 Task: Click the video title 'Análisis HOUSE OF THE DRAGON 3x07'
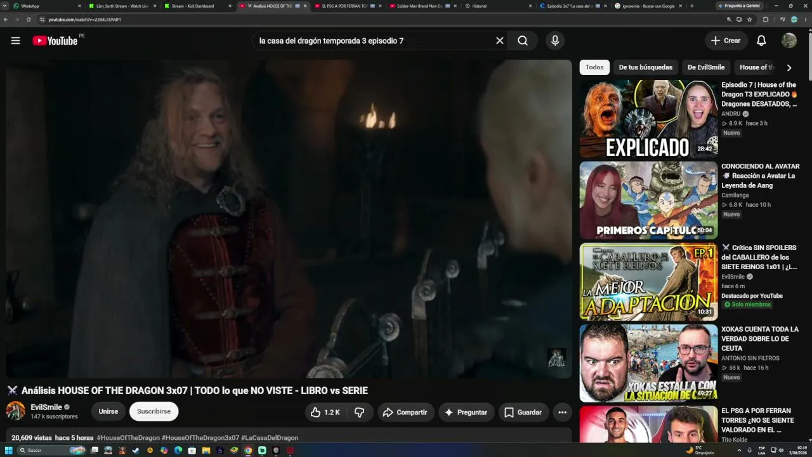coord(195,390)
